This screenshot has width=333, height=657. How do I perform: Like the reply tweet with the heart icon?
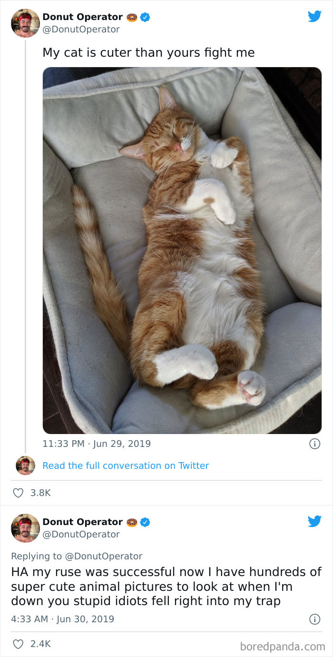coord(18,644)
